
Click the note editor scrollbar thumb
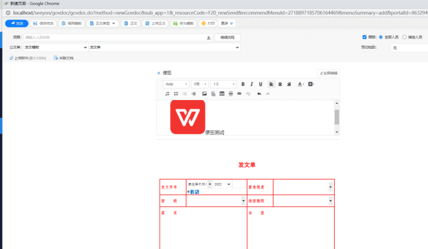337,117
